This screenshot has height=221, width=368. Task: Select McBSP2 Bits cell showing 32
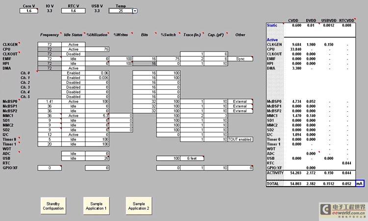[x=145, y=111]
